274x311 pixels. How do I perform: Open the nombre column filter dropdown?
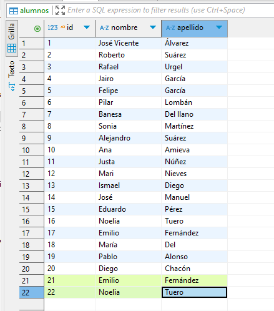tap(153, 27)
